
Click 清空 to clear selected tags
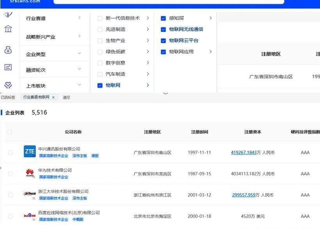[x=66, y=97]
